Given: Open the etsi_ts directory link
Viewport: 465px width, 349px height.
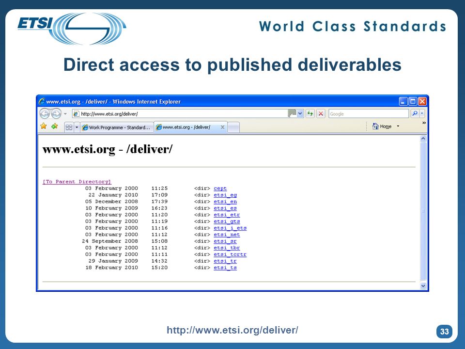Looking at the screenshot, I should pos(225,268).
